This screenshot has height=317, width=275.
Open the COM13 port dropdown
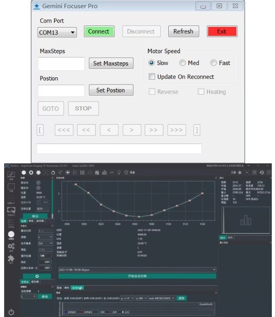(x=57, y=32)
